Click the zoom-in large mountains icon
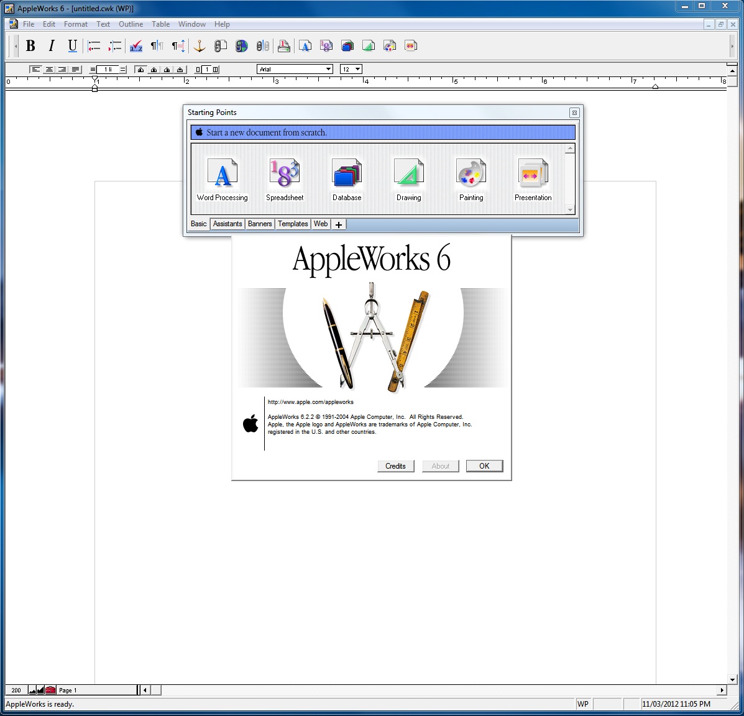Image resolution: width=744 pixels, height=716 pixels. pos(40,690)
